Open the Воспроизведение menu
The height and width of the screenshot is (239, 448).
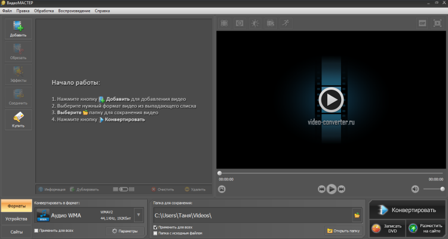(74, 11)
